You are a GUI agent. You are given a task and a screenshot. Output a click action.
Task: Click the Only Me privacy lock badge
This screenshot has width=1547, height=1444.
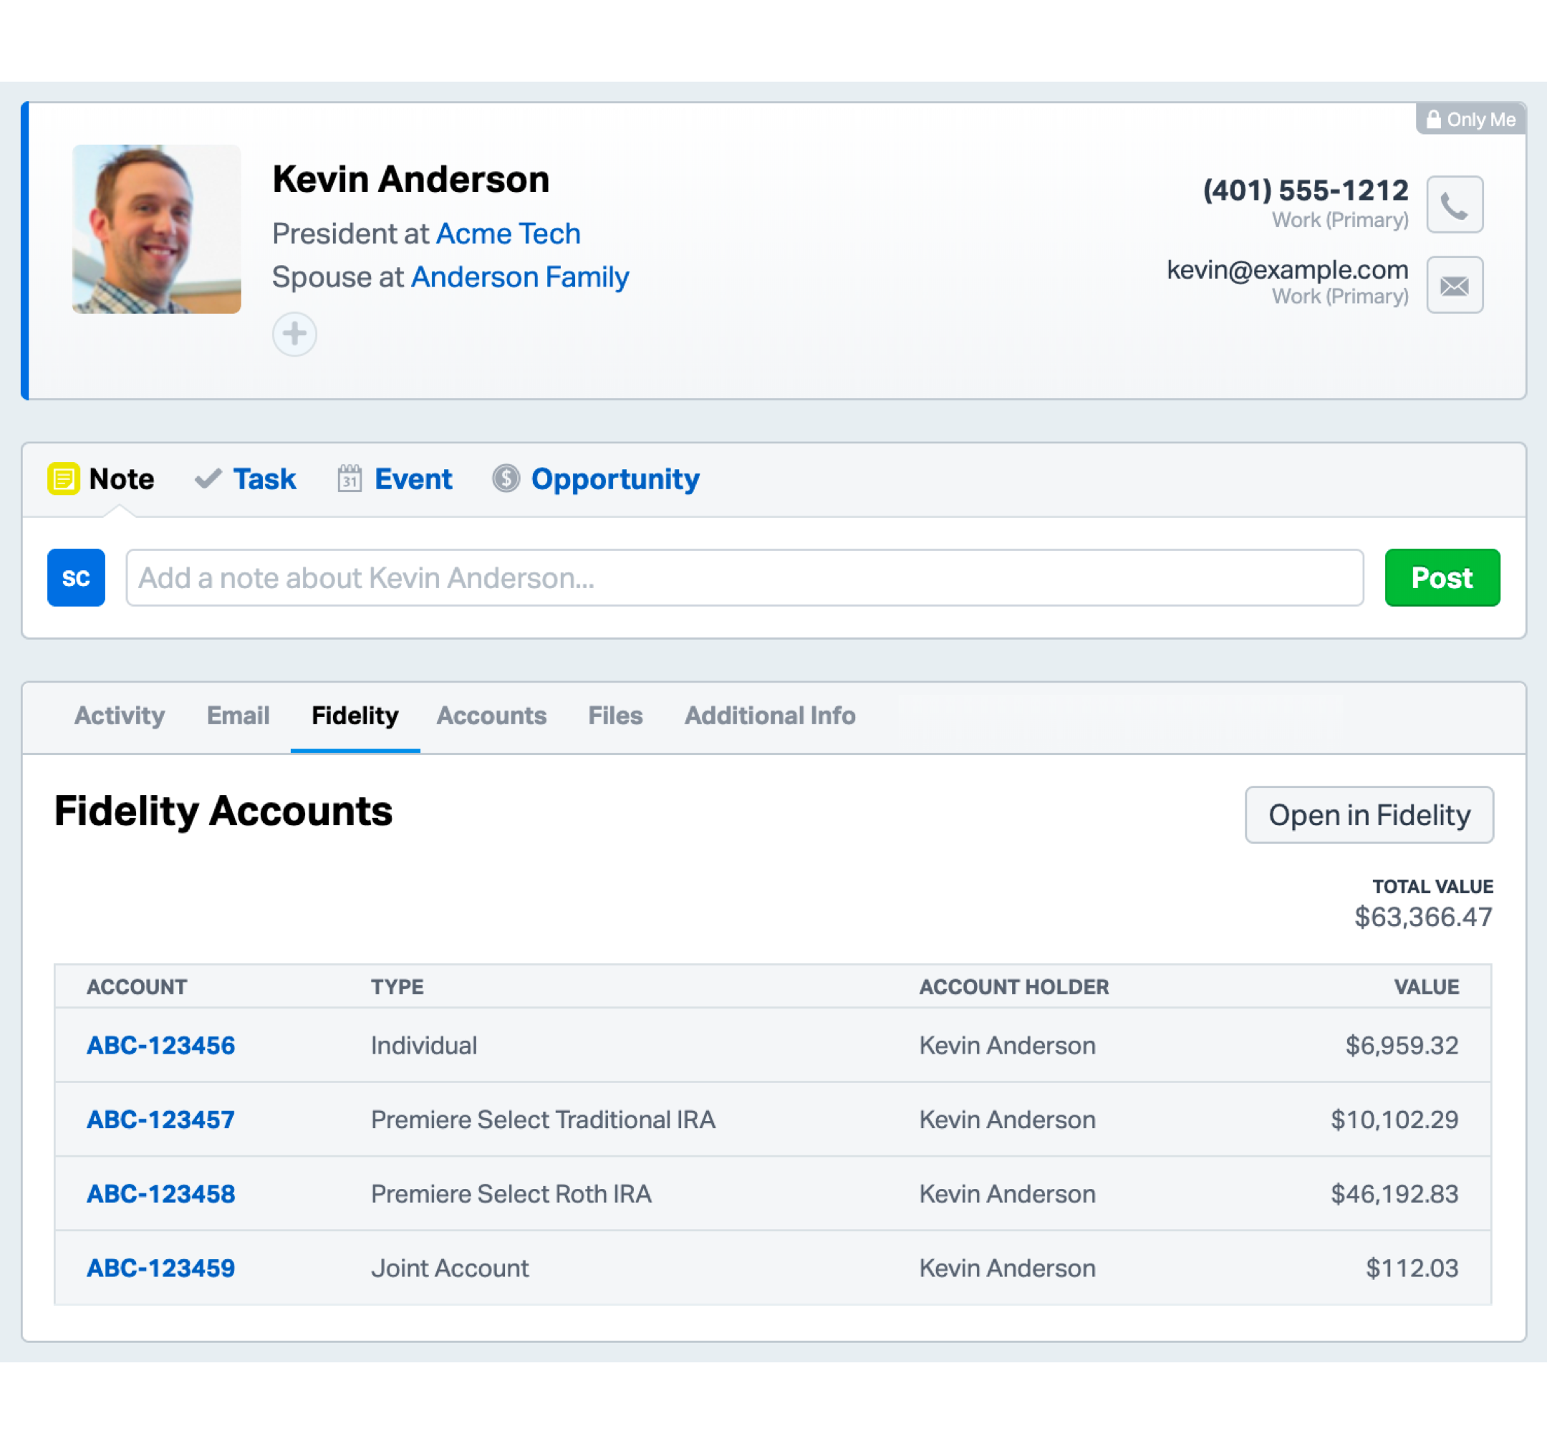(x=1470, y=119)
